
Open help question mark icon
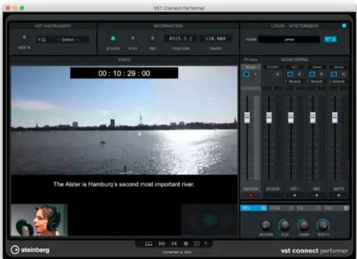(206, 244)
